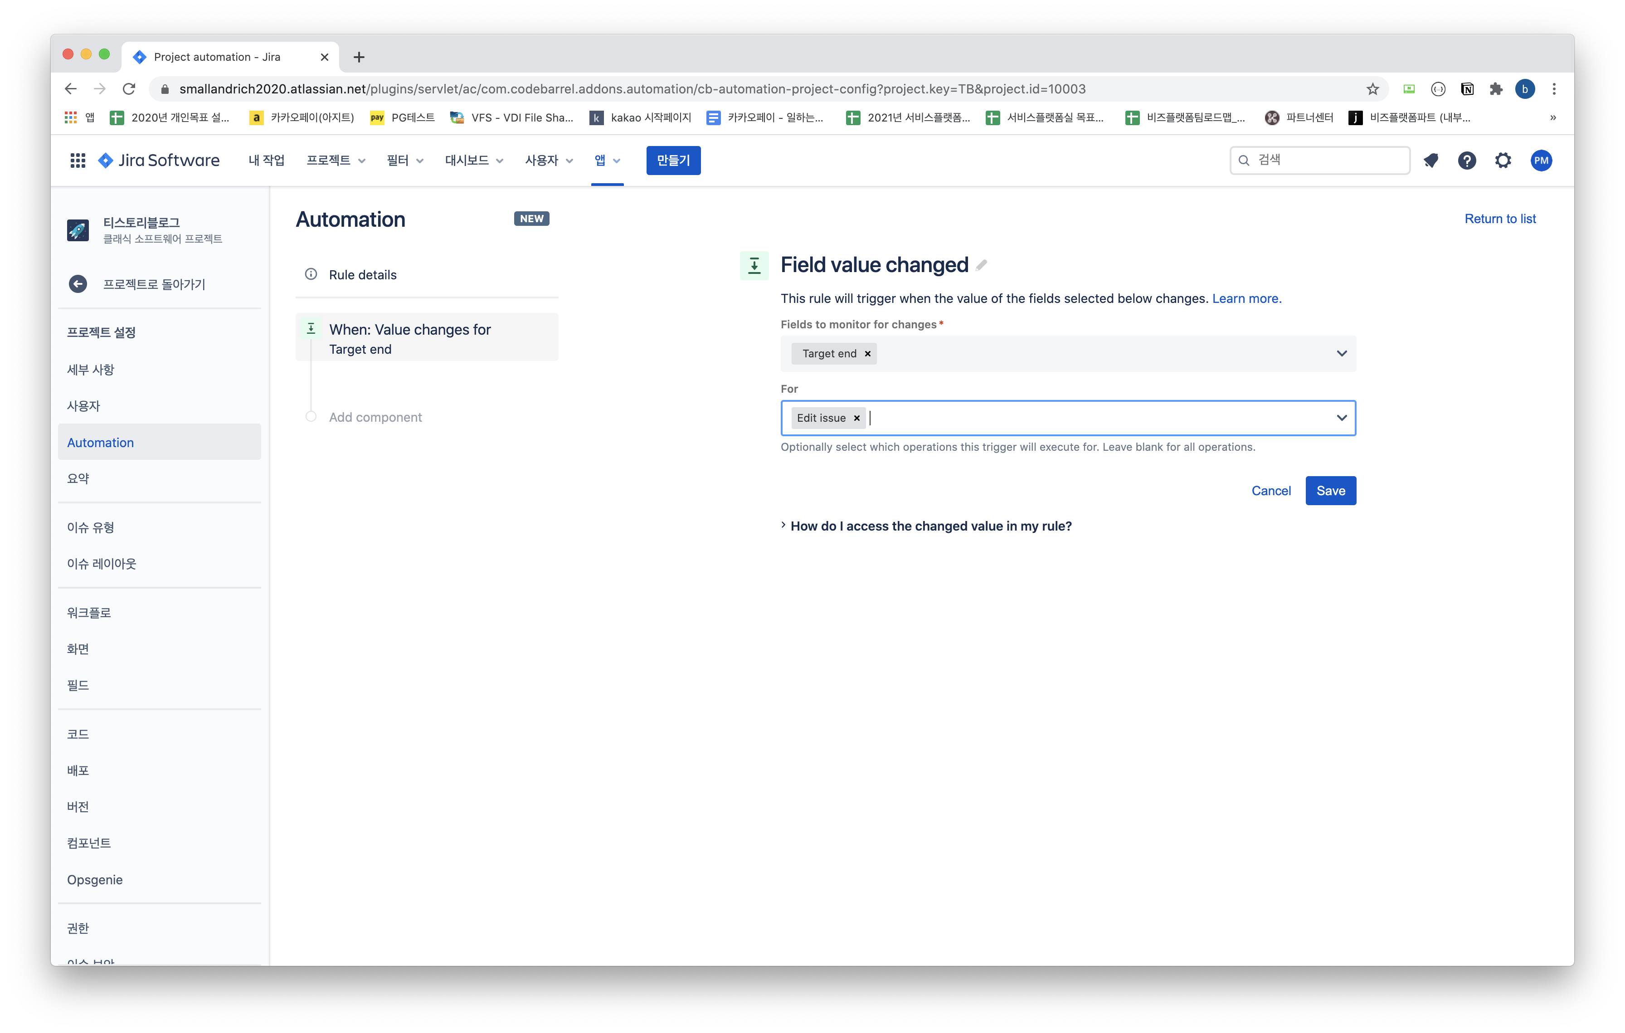This screenshot has width=1625, height=1033.
Task: Expand the Fields to monitor dropdown
Action: [x=1342, y=354]
